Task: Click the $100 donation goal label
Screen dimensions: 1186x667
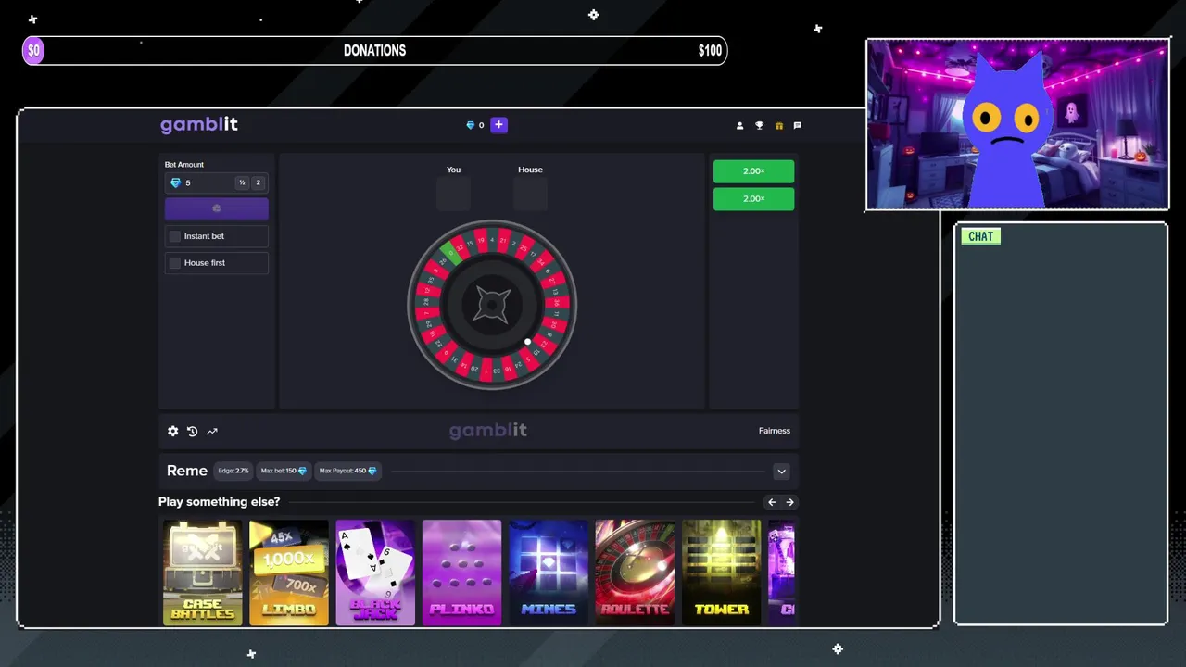Action: coord(710,51)
